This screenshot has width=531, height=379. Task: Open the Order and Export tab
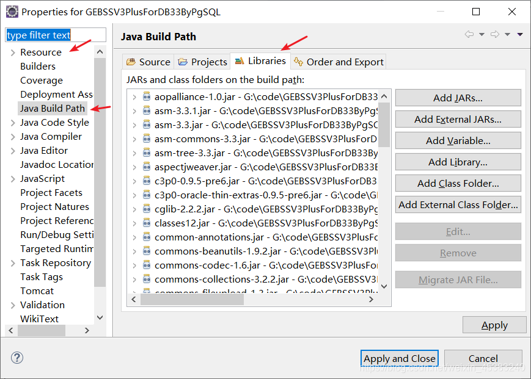[x=339, y=62]
